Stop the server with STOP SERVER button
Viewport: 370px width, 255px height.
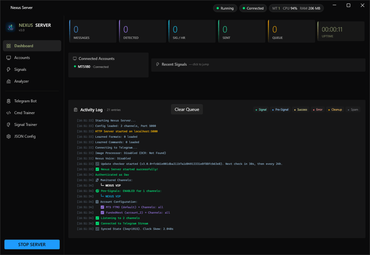[x=32, y=245]
